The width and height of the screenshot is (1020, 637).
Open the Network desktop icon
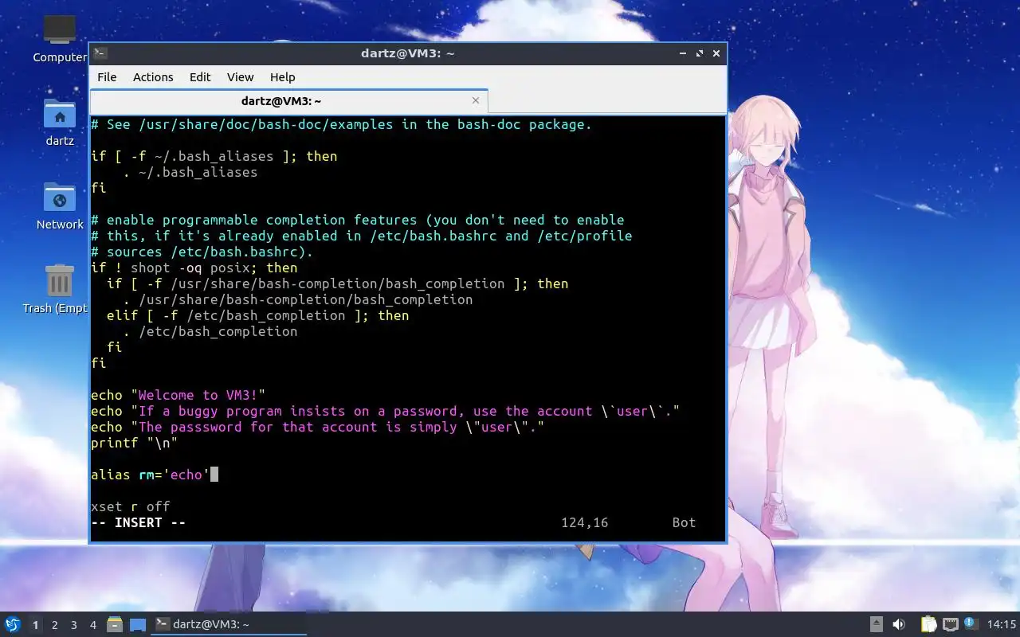coord(60,197)
